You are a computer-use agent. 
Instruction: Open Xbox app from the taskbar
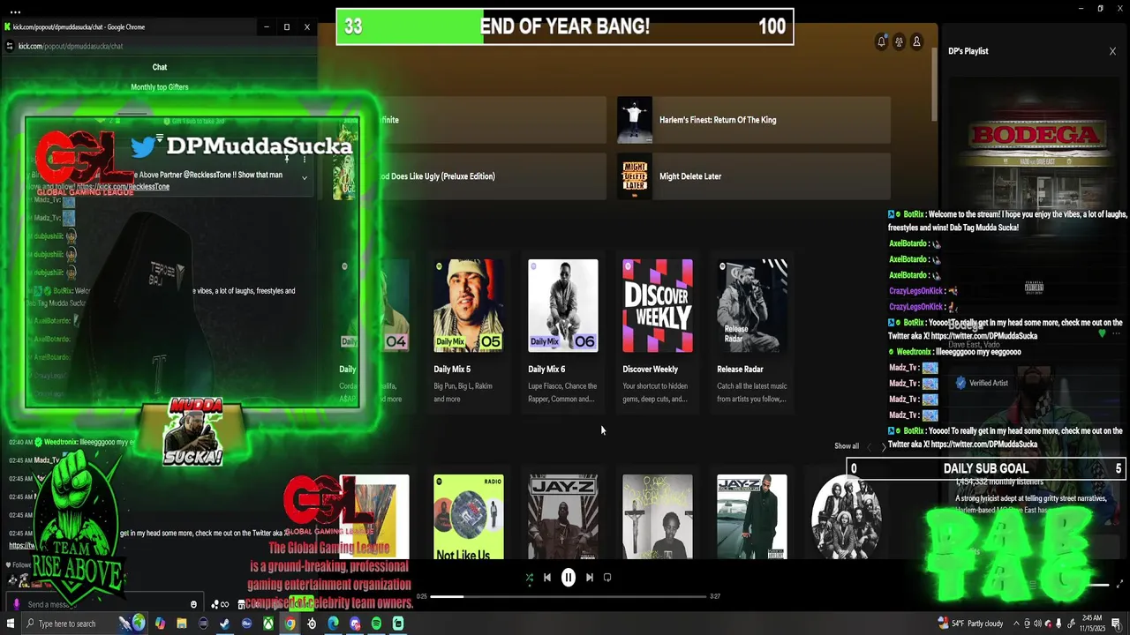pyautogui.click(x=267, y=624)
